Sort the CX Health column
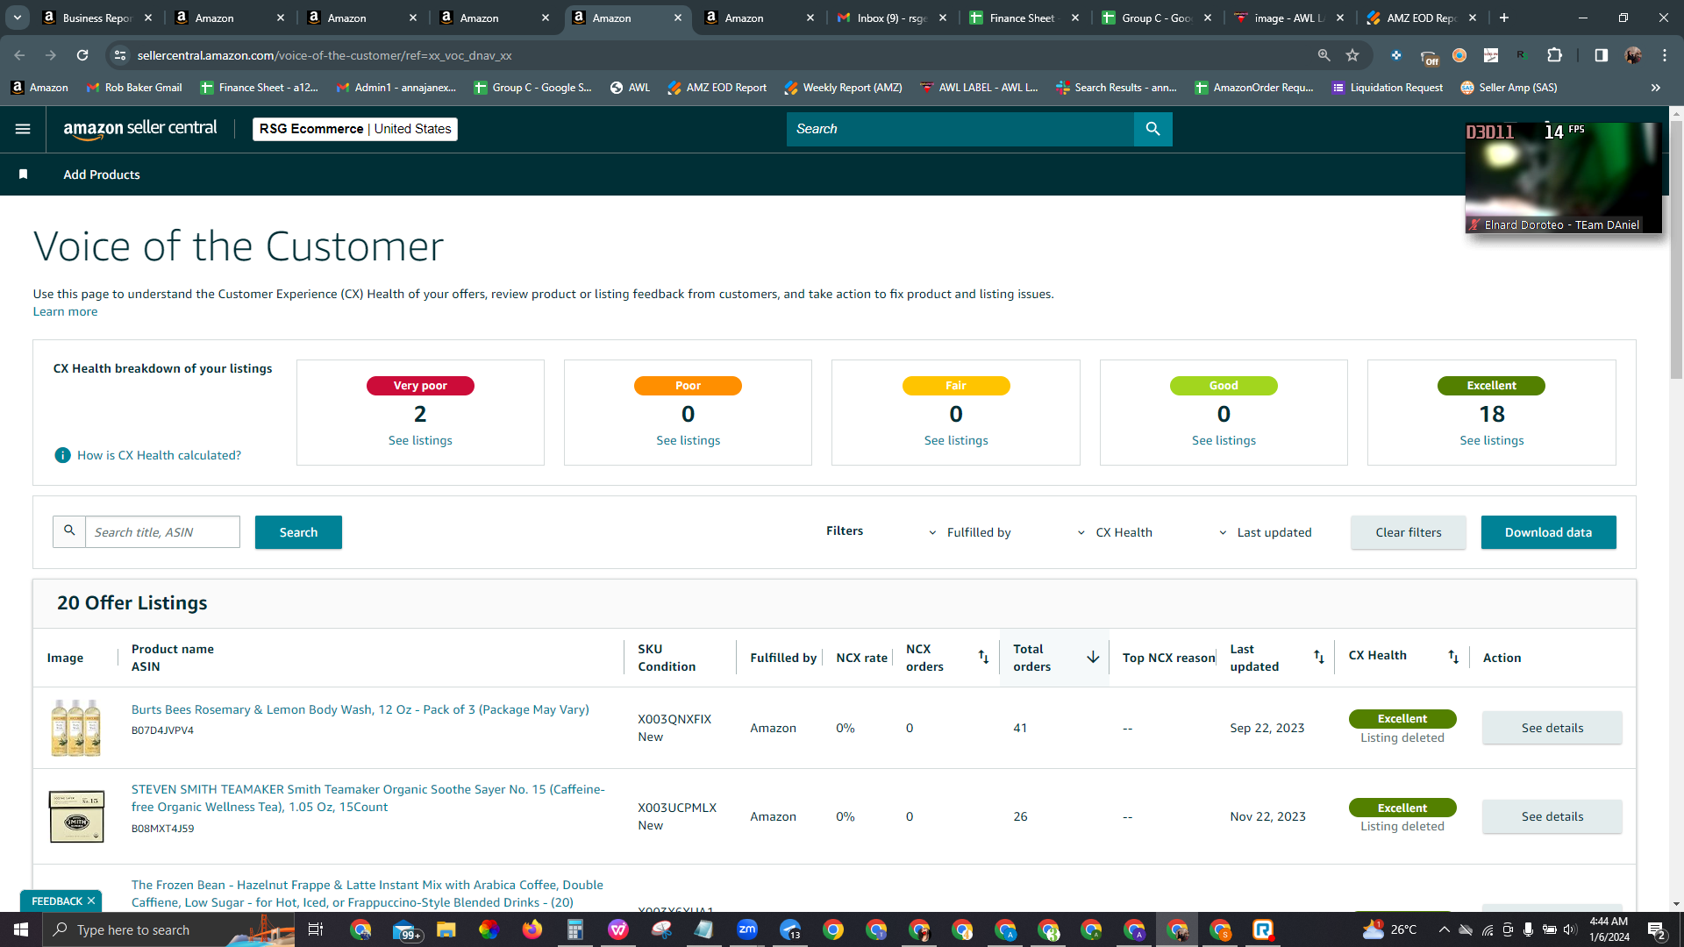 click(x=1453, y=657)
